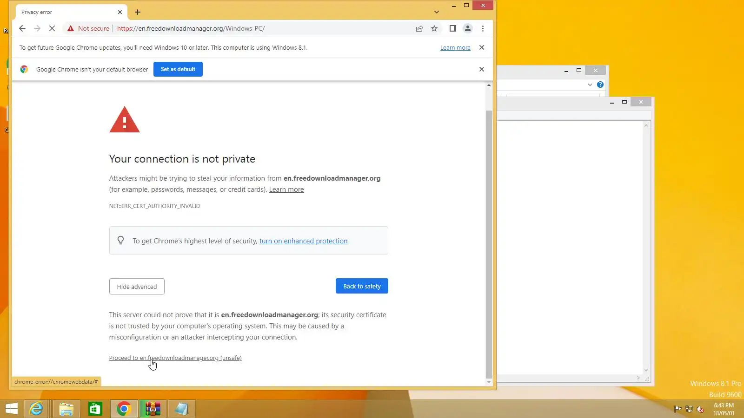Open File Explorer from the taskbar
744x418 pixels.
coord(66,409)
